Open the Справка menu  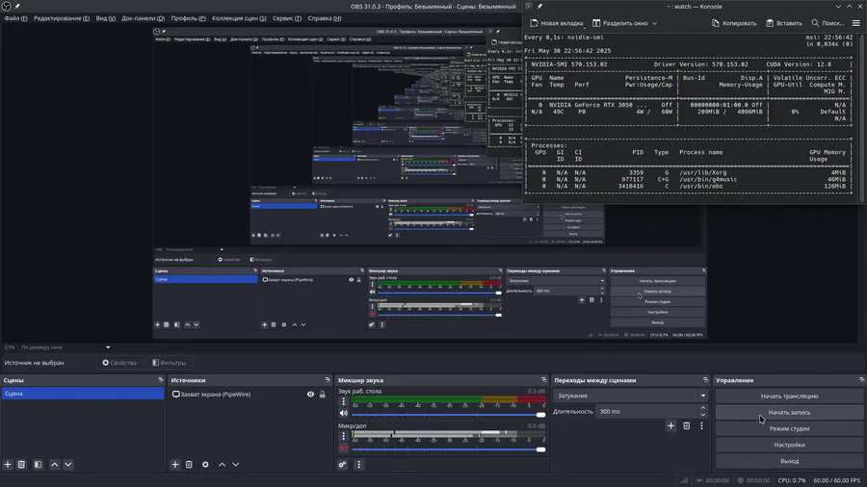324,18
